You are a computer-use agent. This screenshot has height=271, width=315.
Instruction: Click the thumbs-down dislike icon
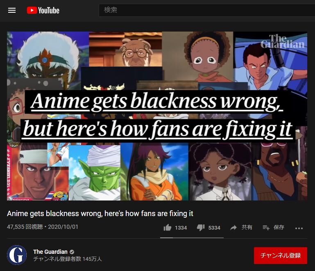click(x=201, y=228)
